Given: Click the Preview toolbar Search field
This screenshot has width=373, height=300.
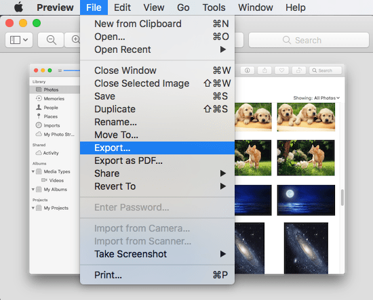Looking at the screenshot, I should coord(309,40).
